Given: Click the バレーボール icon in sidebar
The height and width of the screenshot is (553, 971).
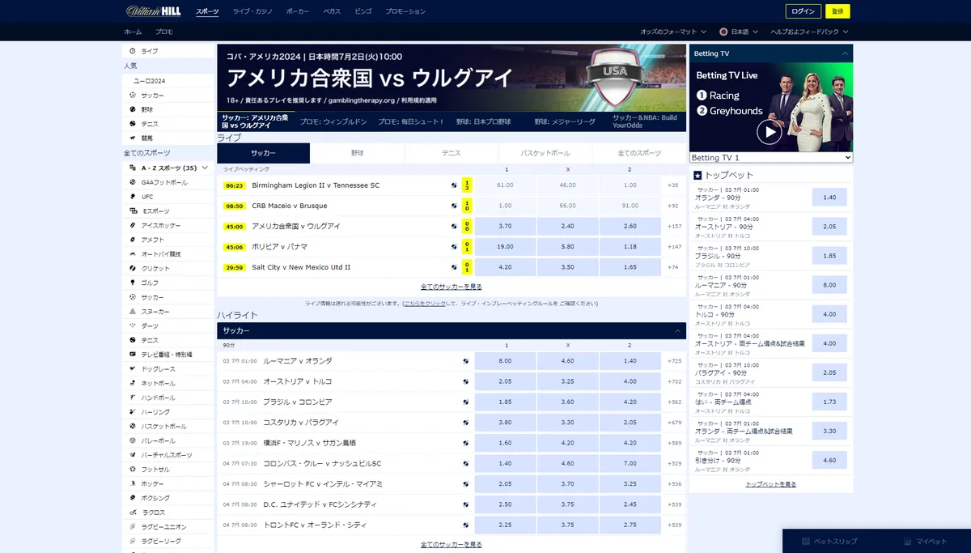Looking at the screenshot, I should [x=133, y=440].
